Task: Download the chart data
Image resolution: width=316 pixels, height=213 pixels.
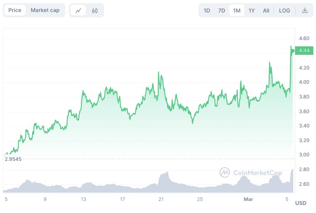Action: tap(305, 10)
